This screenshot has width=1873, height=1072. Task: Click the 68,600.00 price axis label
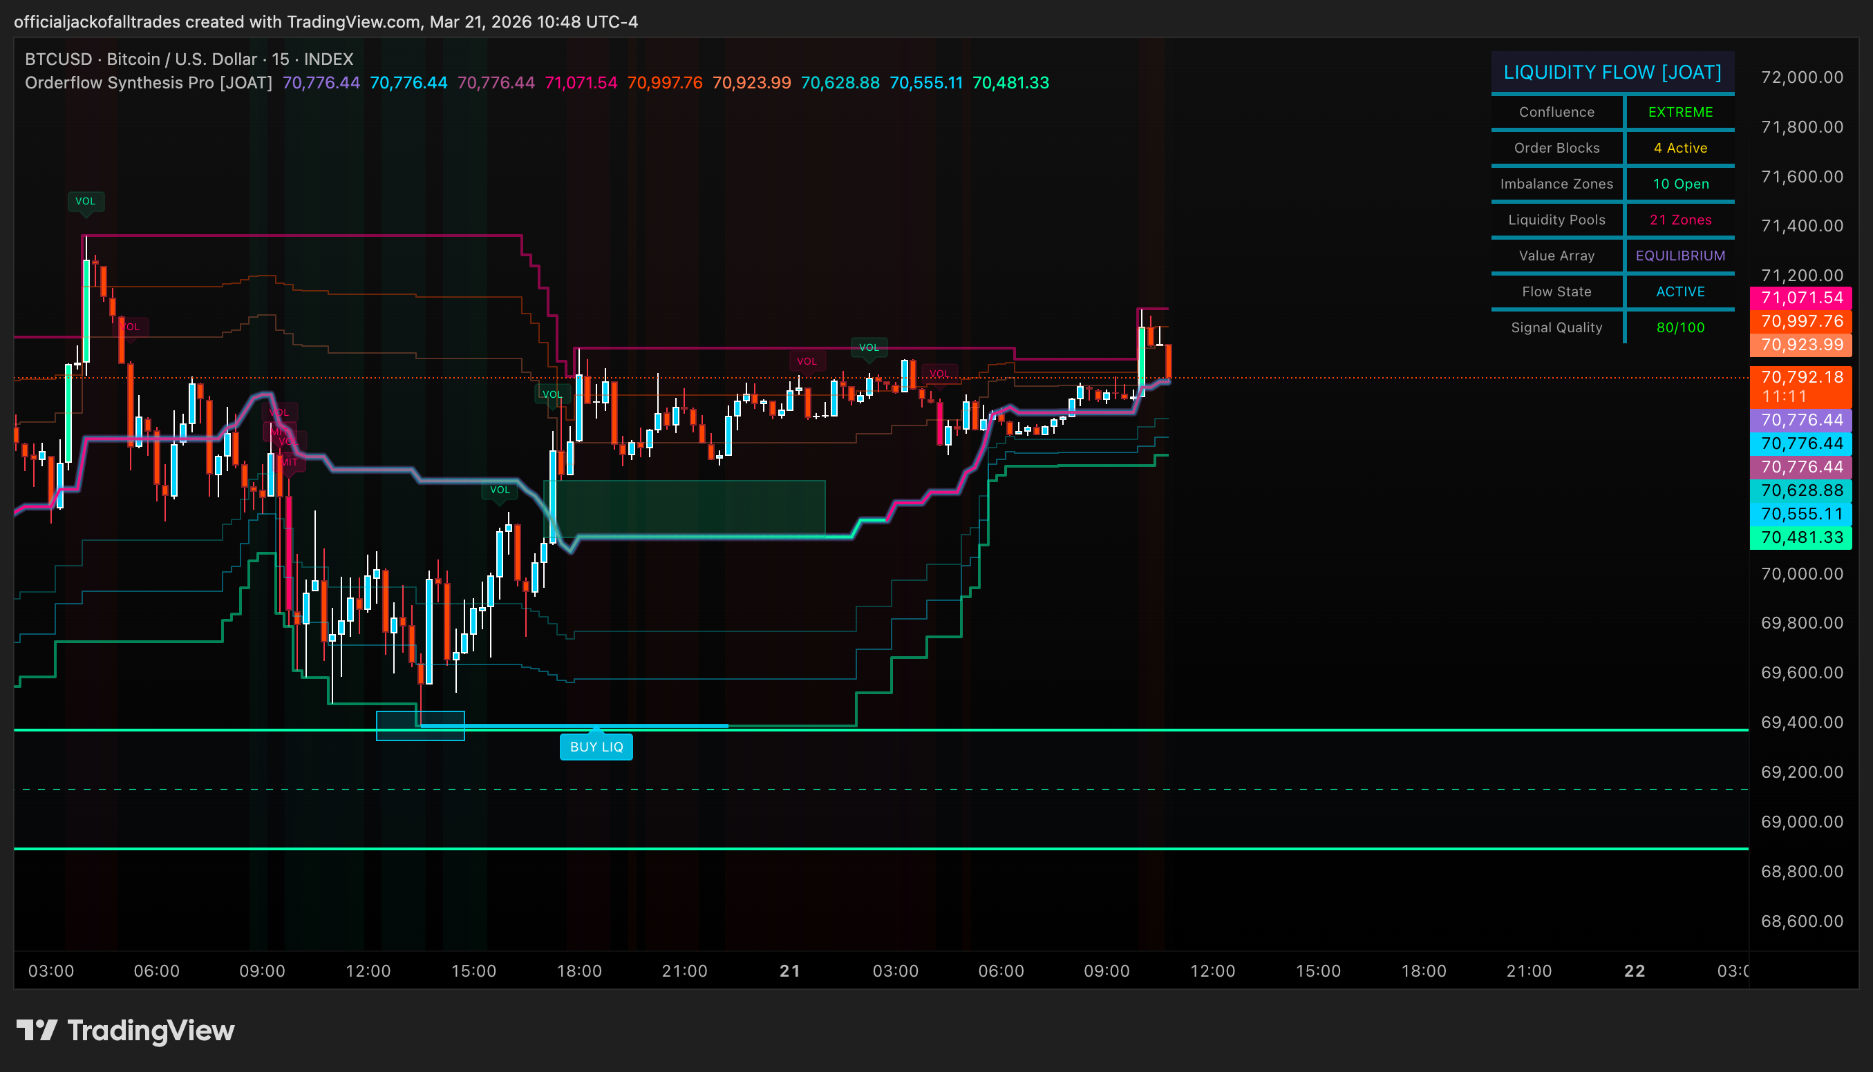point(1802,921)
